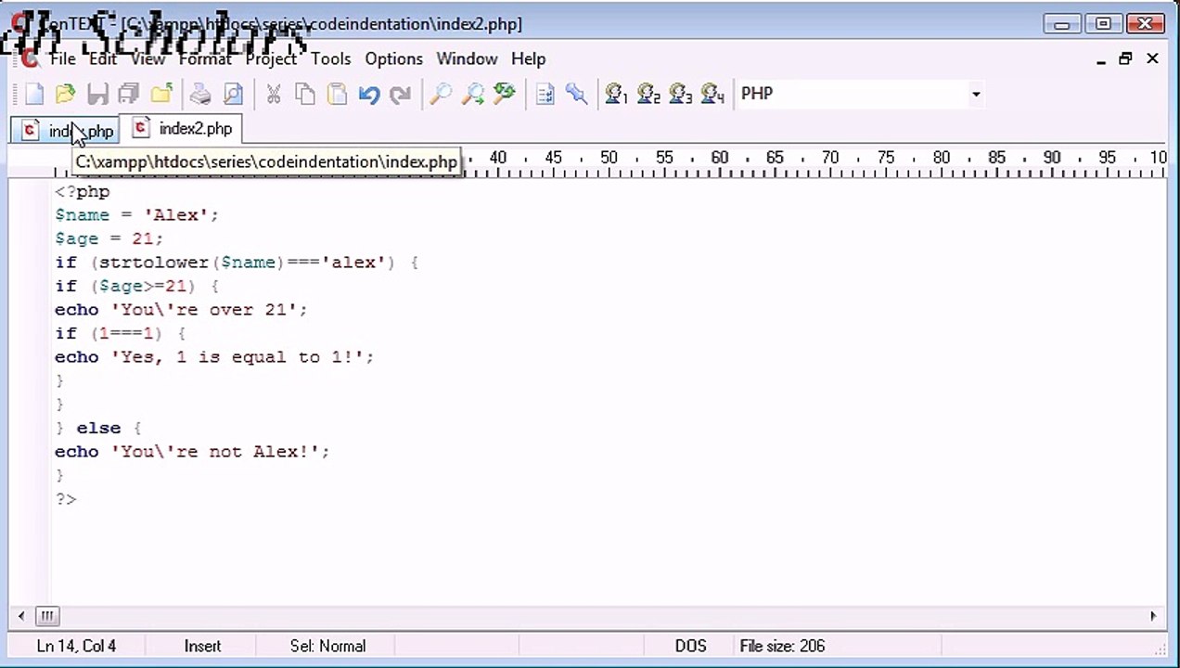Create a new file with toolbar icon
Screen dimensions: 1180x668
pyautogui.click(x=34, y=94)
